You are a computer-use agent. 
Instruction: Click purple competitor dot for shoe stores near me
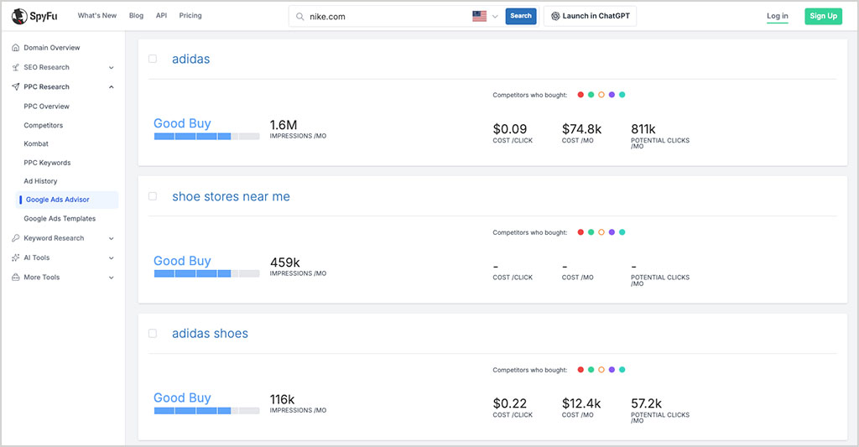(x=612, y=232)
